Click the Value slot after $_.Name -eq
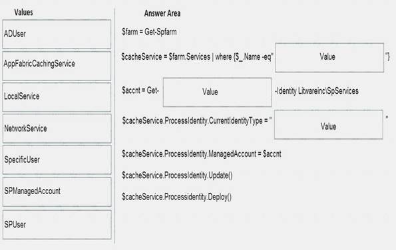Screen dimensions: 396x250 [329, 58]
